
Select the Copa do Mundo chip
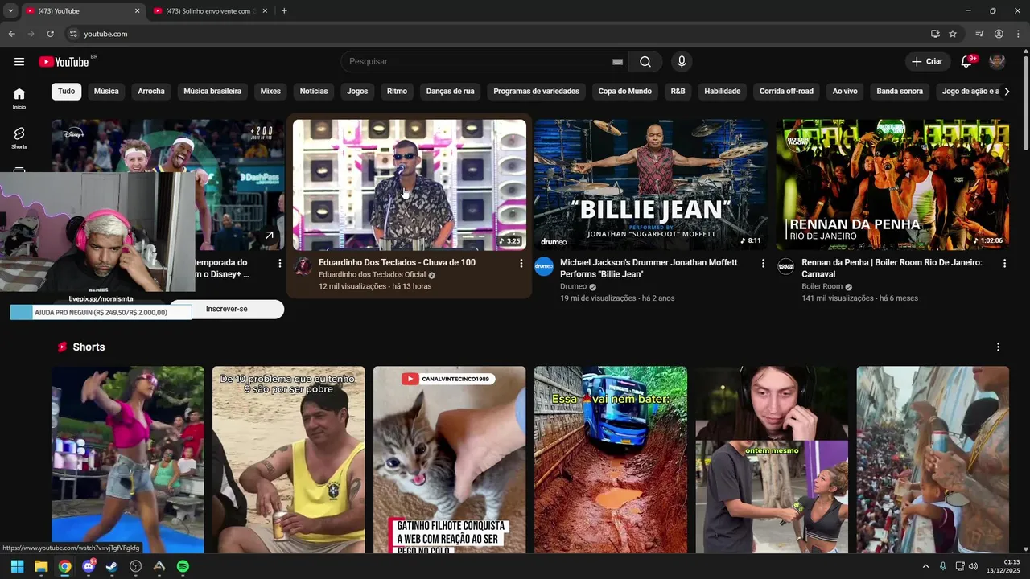pyautogui.click(x=625, y=92)
